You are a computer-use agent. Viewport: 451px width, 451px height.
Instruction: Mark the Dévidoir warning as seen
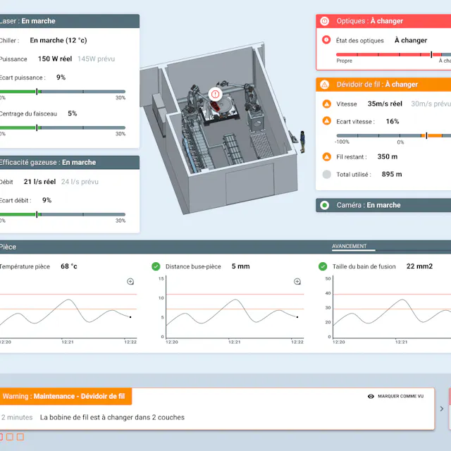(x=396, y=396)
